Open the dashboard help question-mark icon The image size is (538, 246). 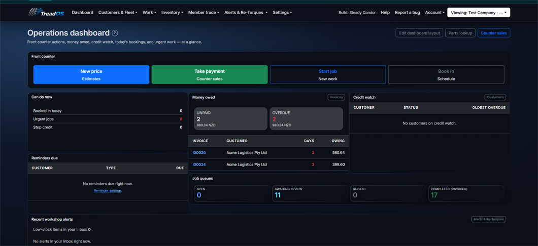[115, 33]
